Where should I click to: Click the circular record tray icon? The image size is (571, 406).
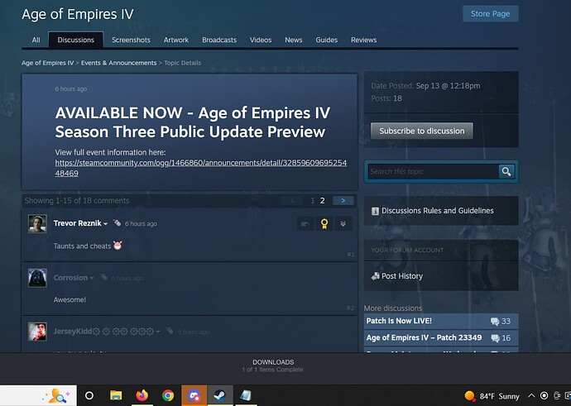click(x=544, y=396)
